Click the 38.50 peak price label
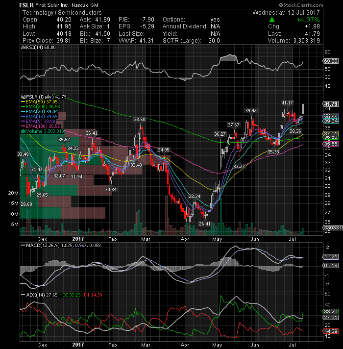The width and height of the screenshot is (343, 349). 140,120
